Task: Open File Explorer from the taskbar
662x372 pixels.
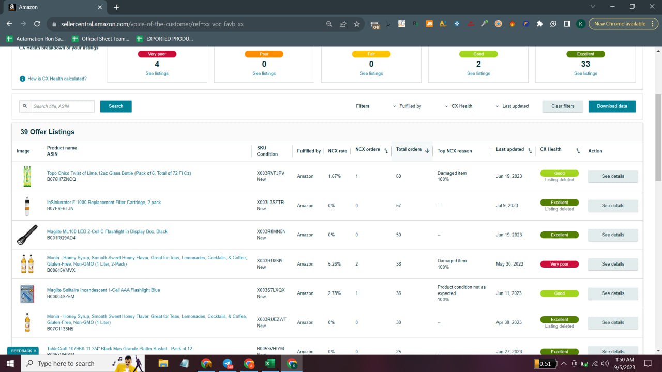Action: (x=163, y=363)
